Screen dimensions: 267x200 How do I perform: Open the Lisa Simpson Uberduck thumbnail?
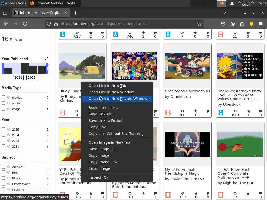pos(240,66)
